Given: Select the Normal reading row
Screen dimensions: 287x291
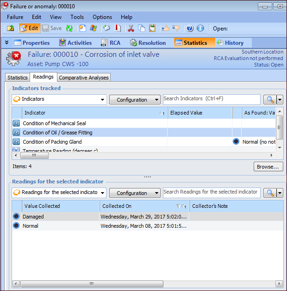Looking at the screenshot, I should point(148,226).
